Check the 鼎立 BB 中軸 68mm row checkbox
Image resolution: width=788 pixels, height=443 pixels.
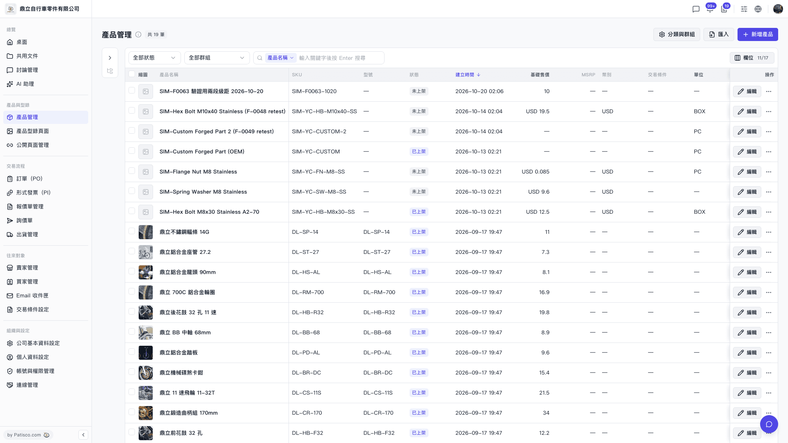[132, 331]
